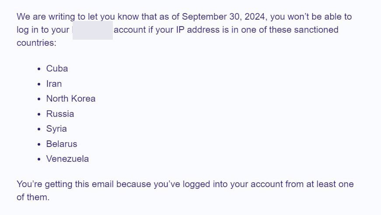Screen dimensions: 381x215
Task: Click the bullet point beside Russia
Action: (39, 114)
